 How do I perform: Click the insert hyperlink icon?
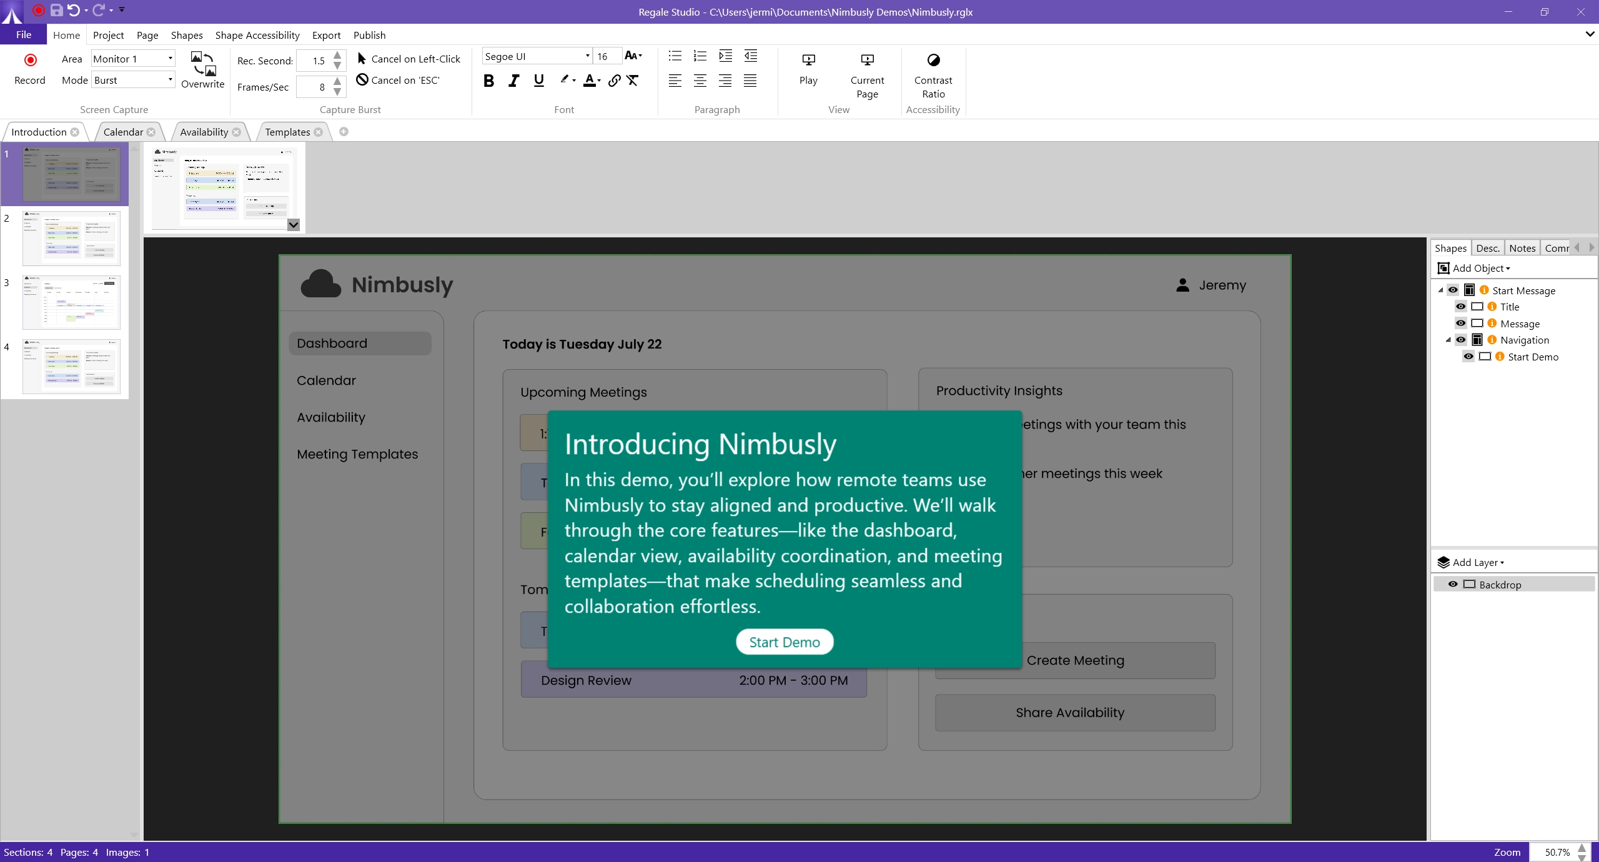614,81
